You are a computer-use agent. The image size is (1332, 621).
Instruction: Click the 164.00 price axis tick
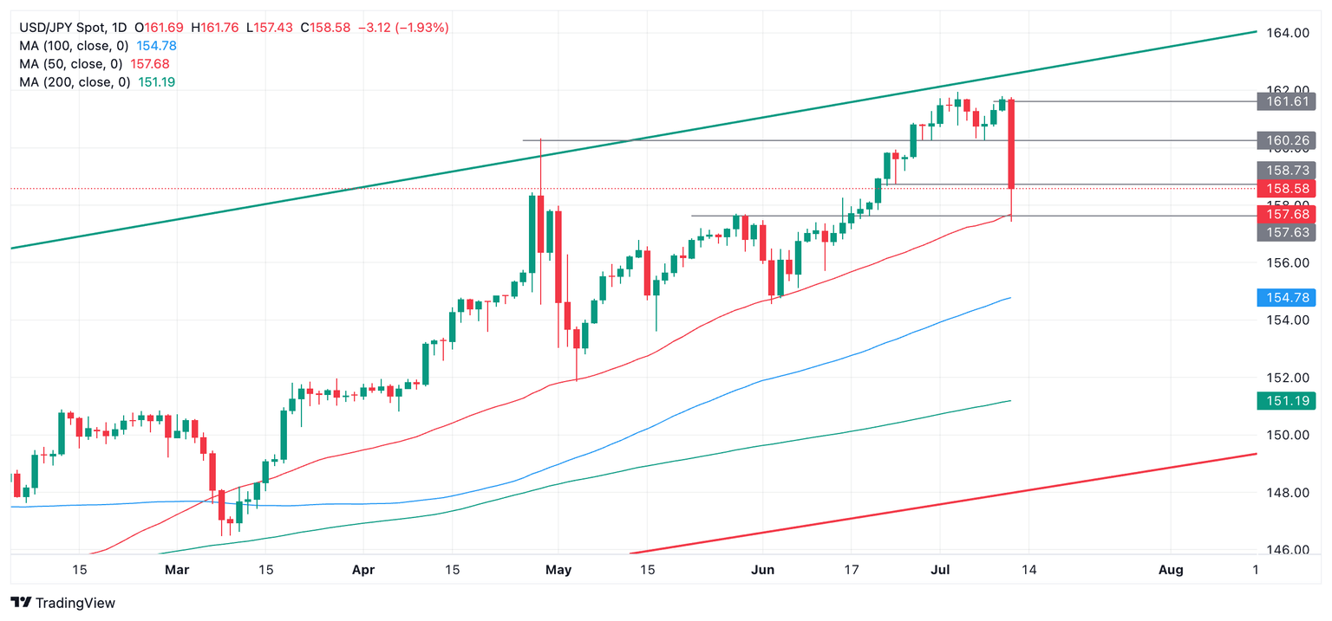point(1287,33)
